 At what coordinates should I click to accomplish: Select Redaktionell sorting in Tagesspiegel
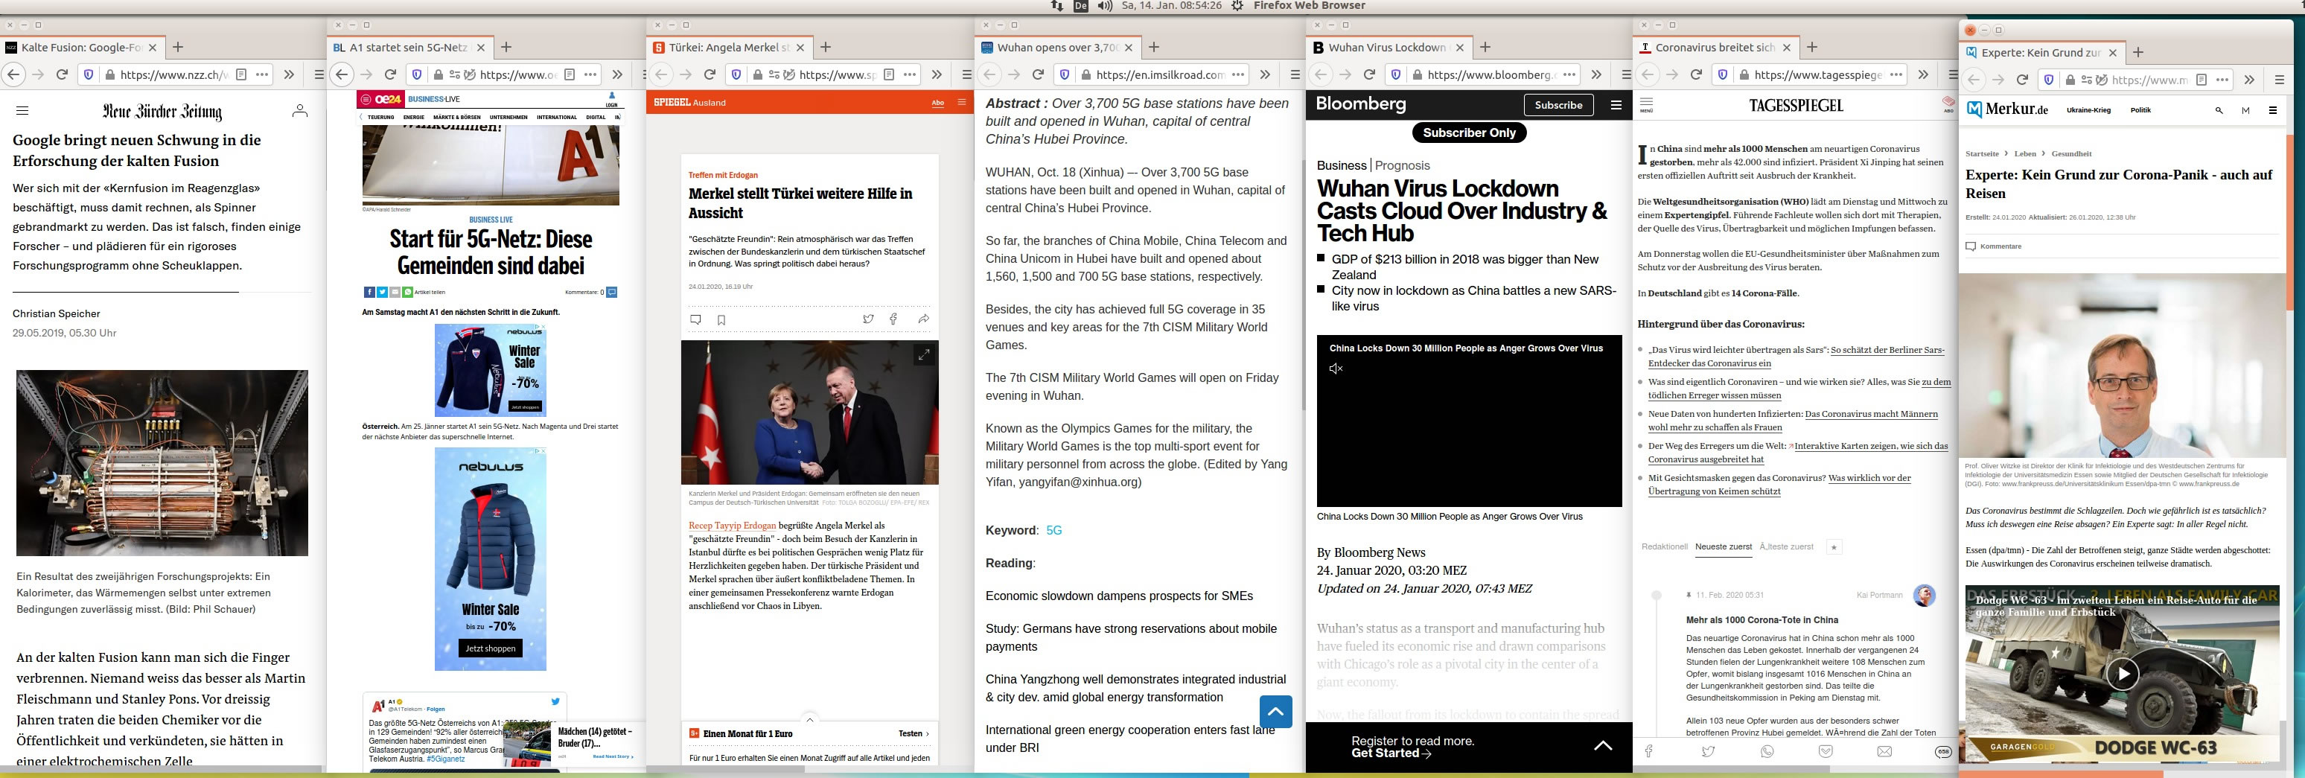point(1664,546)
